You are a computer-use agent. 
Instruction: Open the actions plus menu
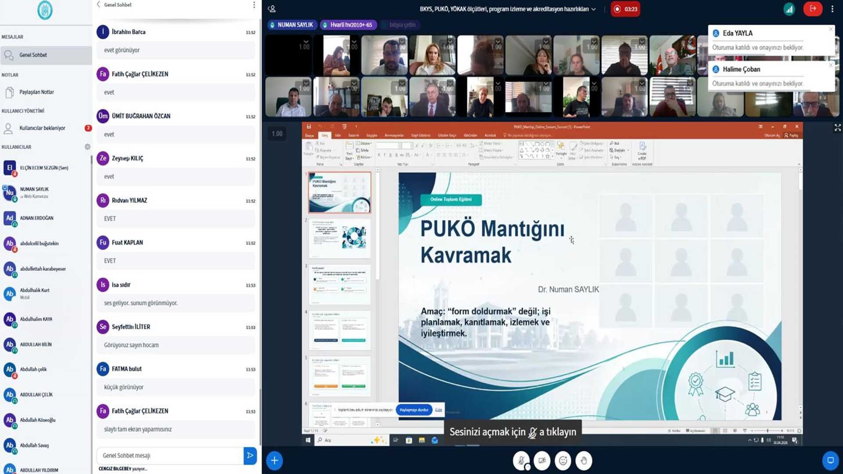[x=274, y=460]
